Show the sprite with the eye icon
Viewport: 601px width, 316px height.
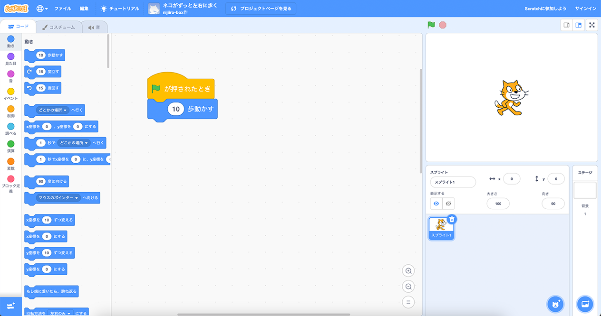(436, 204)
